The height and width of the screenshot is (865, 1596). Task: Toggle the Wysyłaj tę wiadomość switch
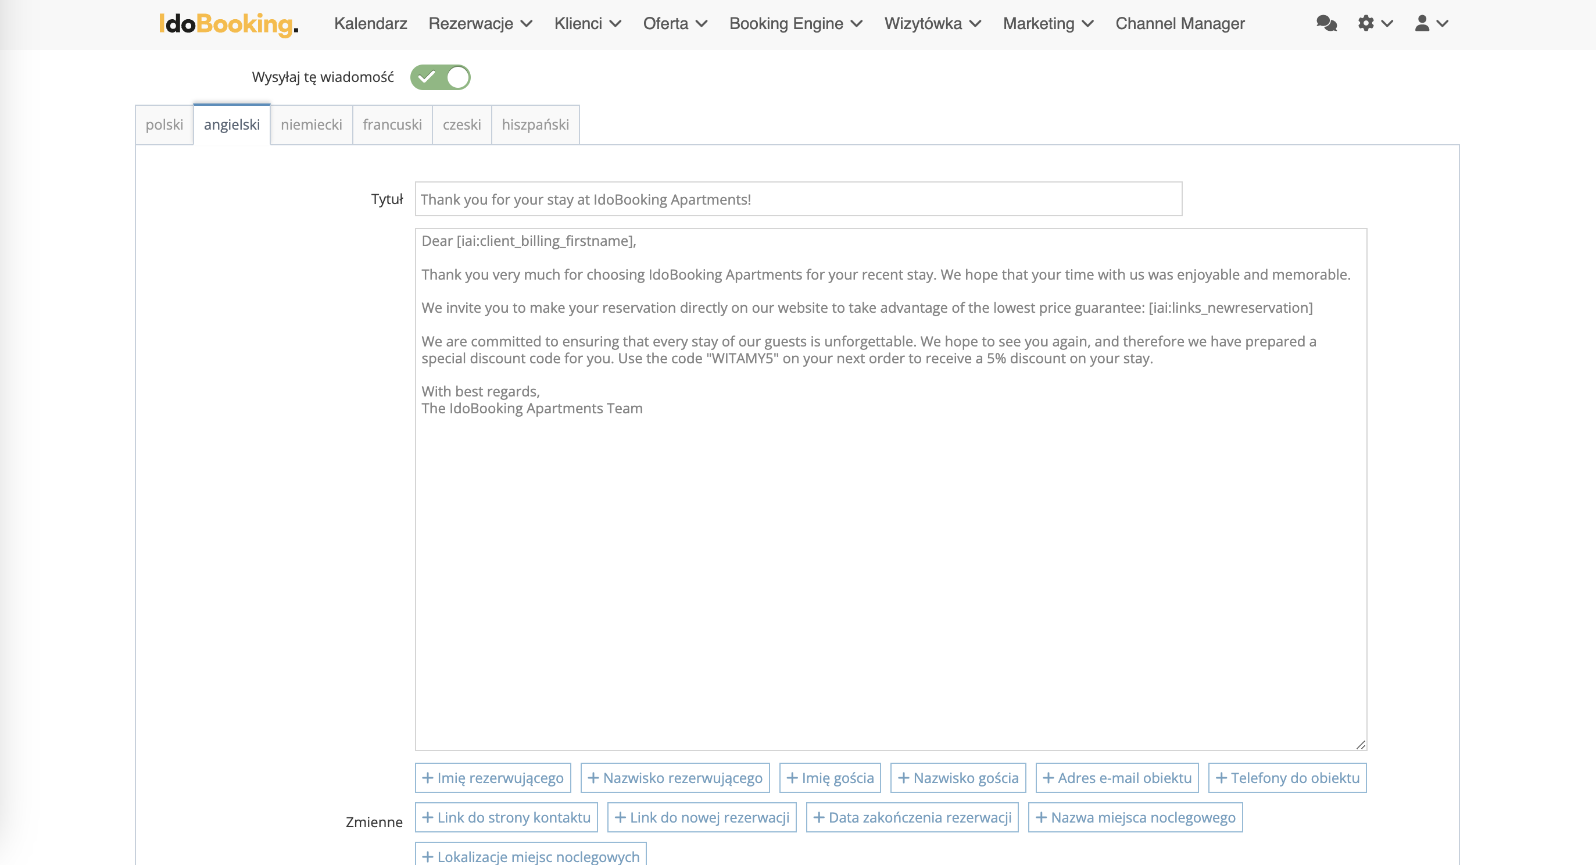pos(440,77)
